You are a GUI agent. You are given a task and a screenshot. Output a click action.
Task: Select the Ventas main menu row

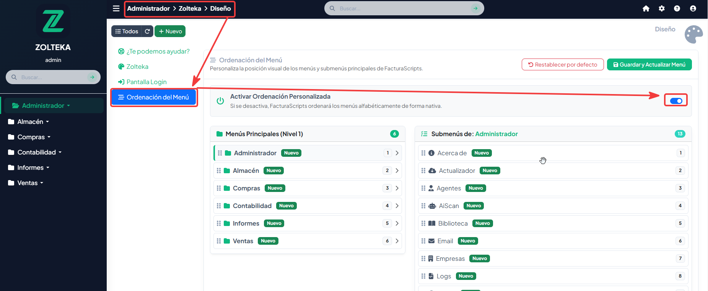308,241
